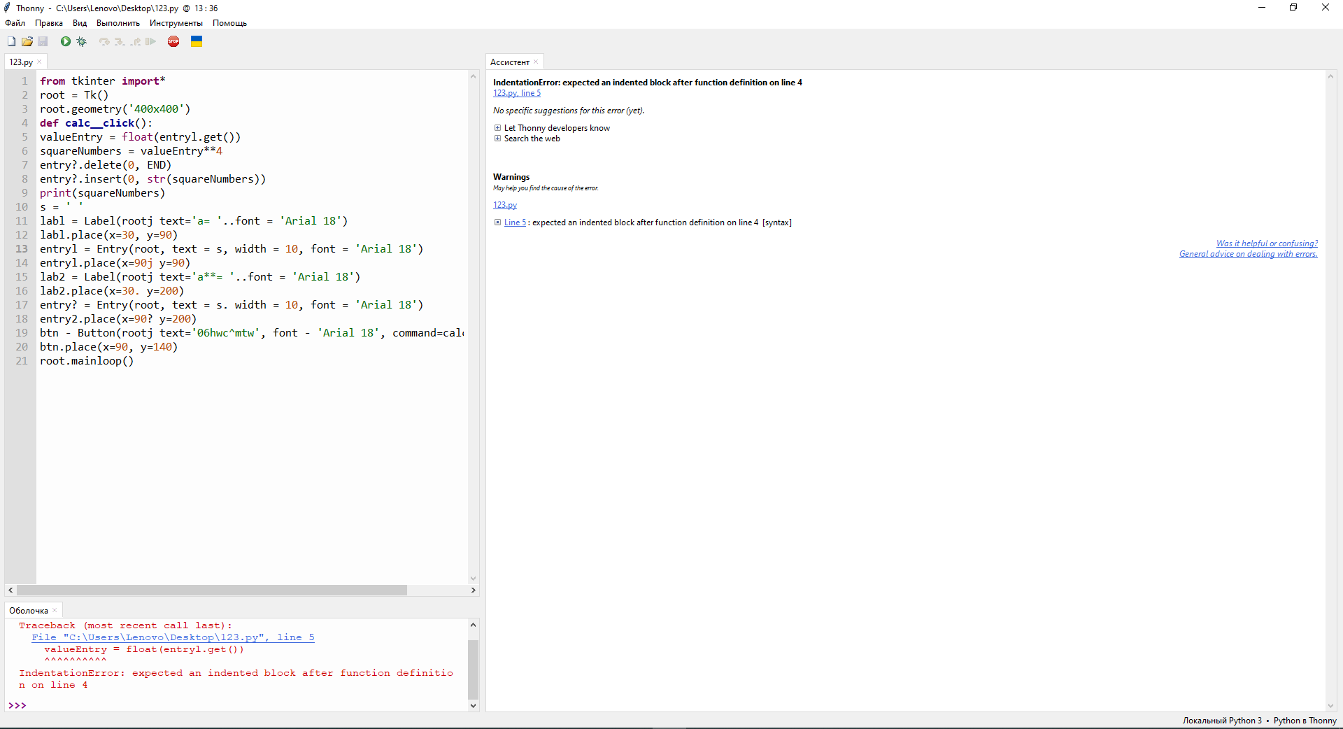Expand the 'Search the web' section
The image size is (1343, 729).
[x=497, y=139]
